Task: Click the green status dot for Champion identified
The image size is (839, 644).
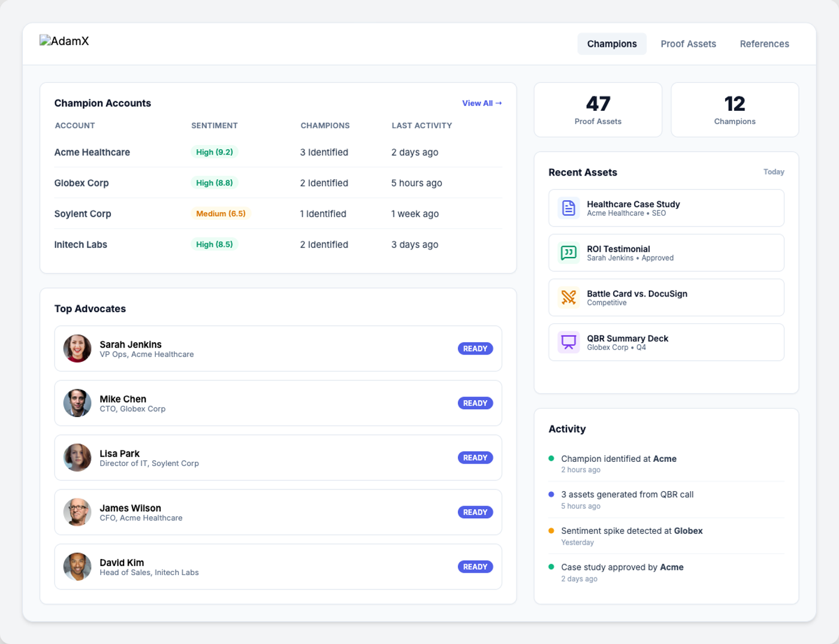Action: 552,458
